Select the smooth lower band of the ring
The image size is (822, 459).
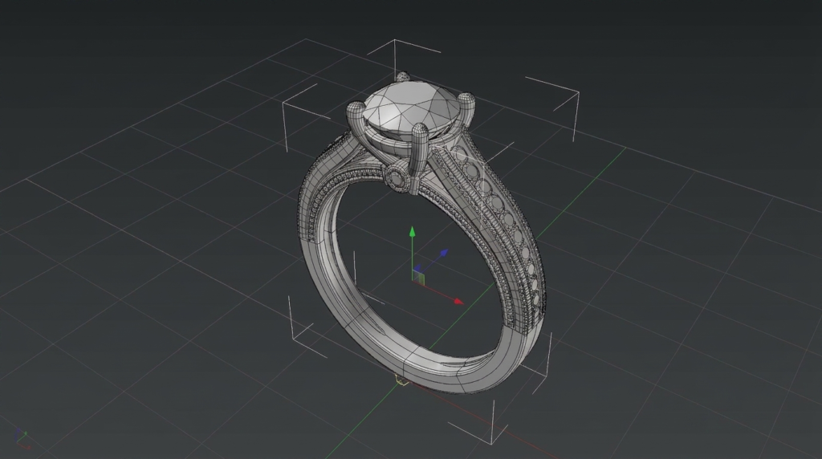(419, 362)
